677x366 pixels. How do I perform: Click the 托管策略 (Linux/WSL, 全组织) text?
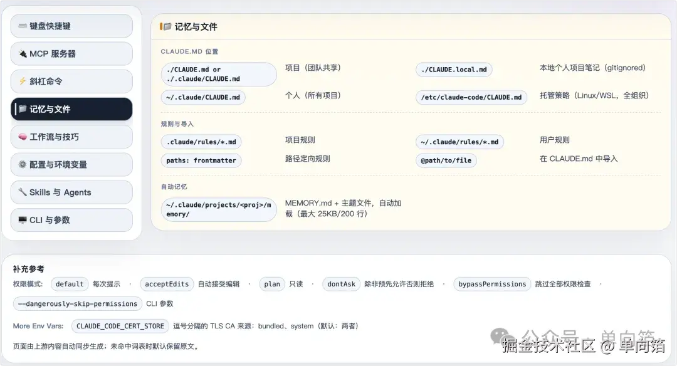(594, 95)
